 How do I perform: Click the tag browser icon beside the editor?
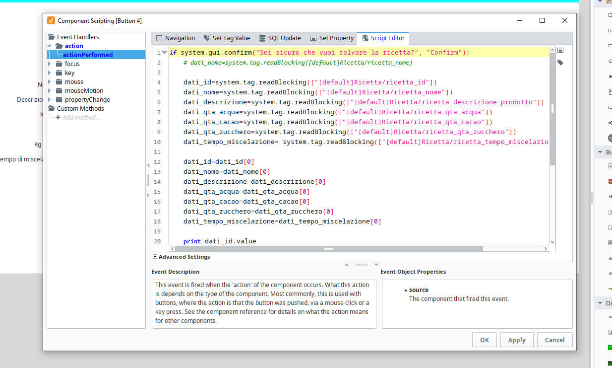[x=560, y=63]
